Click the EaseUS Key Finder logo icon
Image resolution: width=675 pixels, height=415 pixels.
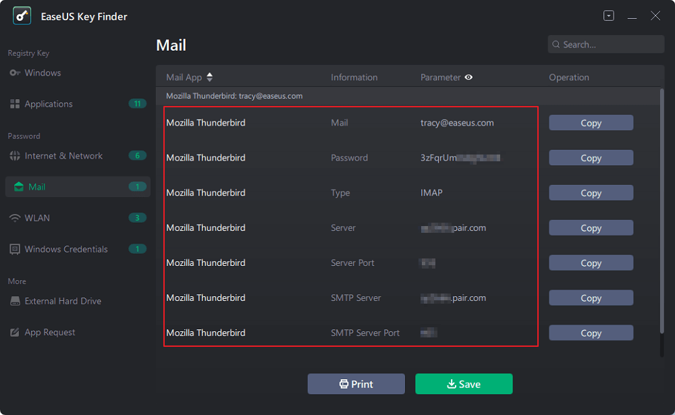[22, 16]
